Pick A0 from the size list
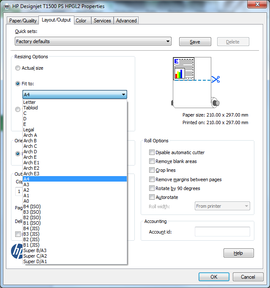 tap(75, 201)
